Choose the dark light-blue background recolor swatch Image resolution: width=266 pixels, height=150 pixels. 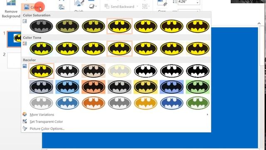pyautogui.click(x=67, y=87)
